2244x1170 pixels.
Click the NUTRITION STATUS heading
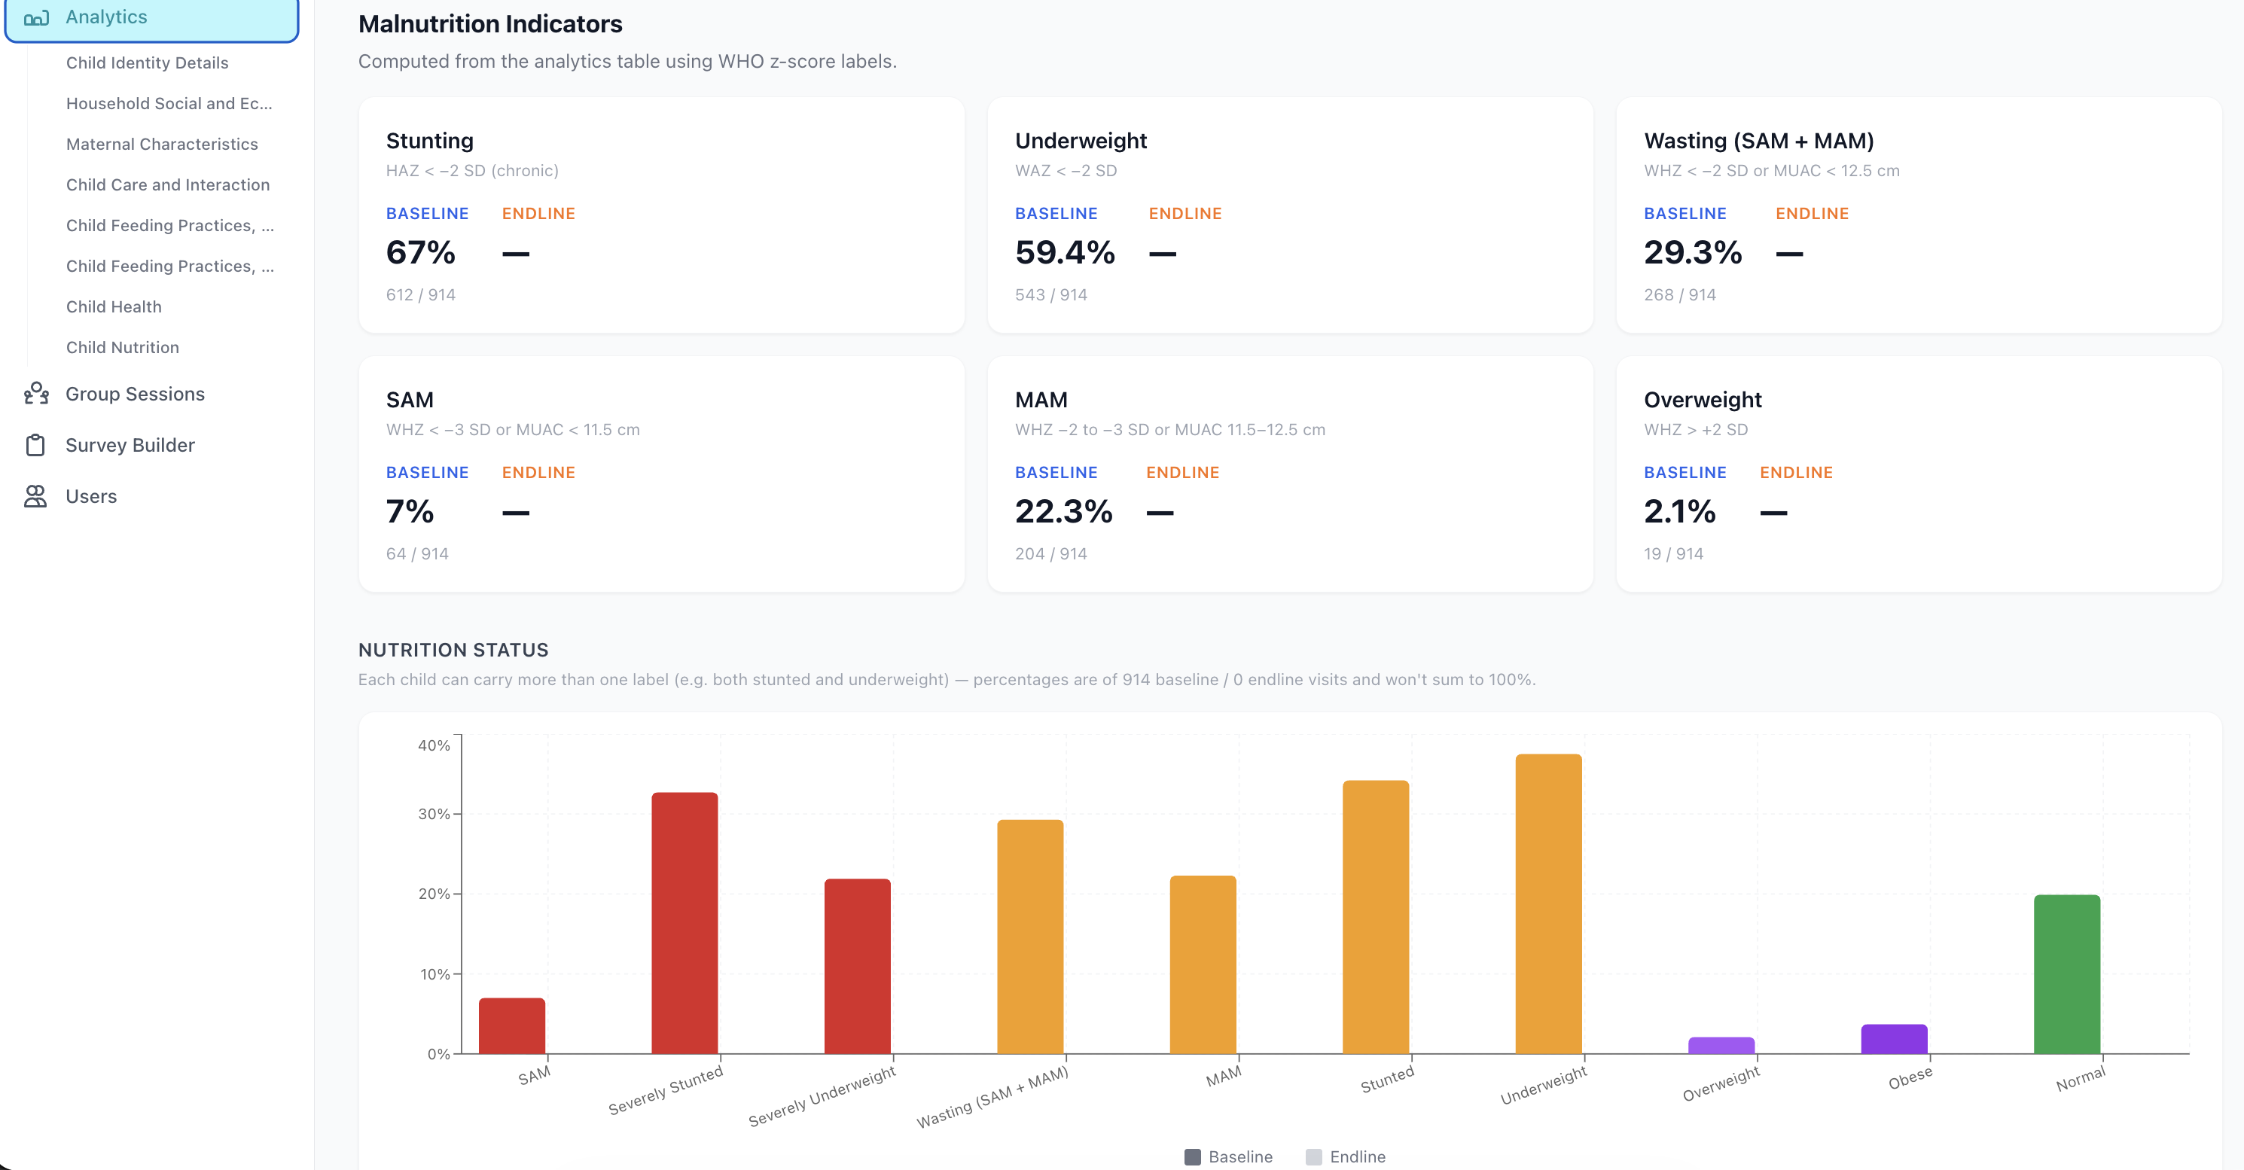pyautogui.click(x=453, y=650)
